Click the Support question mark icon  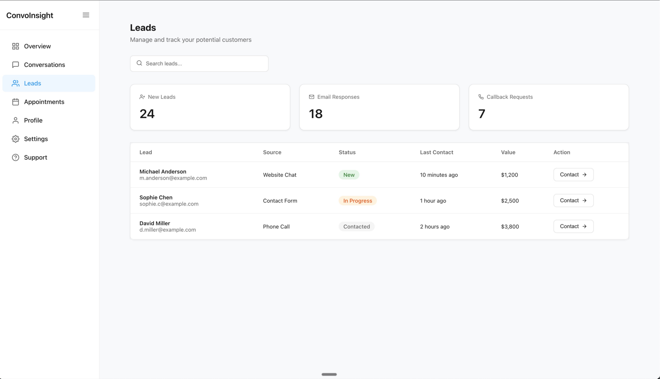16,157
